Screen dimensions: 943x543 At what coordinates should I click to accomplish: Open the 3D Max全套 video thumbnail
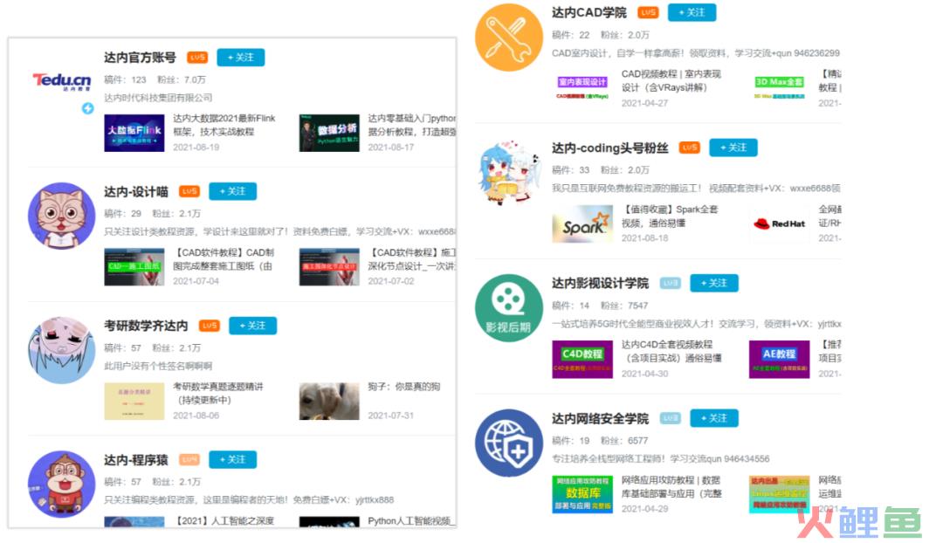[780, 87]
